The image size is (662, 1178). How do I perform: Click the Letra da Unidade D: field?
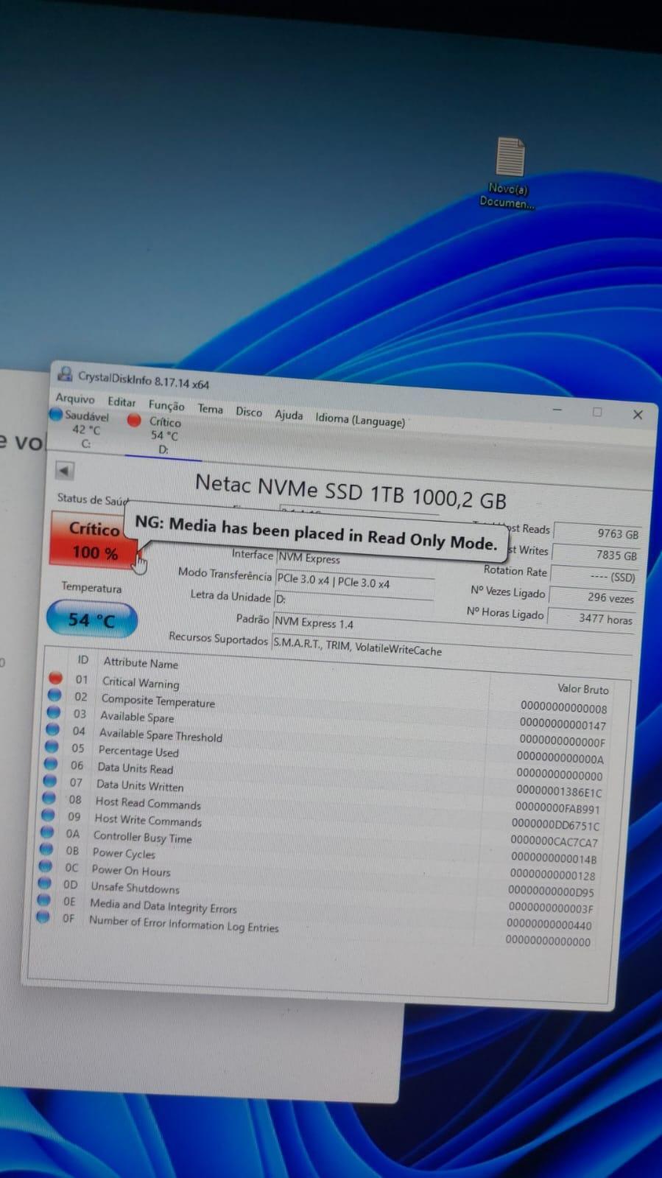click(353, 601)
